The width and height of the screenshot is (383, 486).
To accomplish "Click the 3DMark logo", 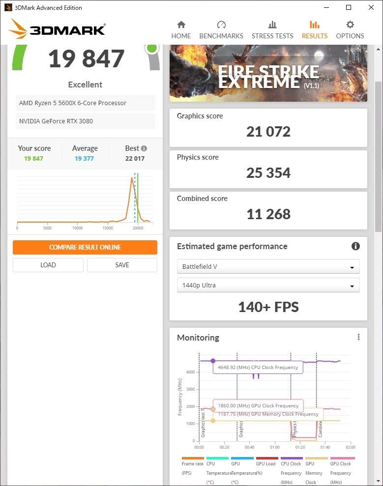I will click(57, 29).
